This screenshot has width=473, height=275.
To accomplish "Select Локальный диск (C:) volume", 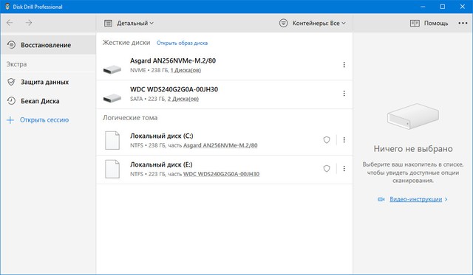I will 224,141.
